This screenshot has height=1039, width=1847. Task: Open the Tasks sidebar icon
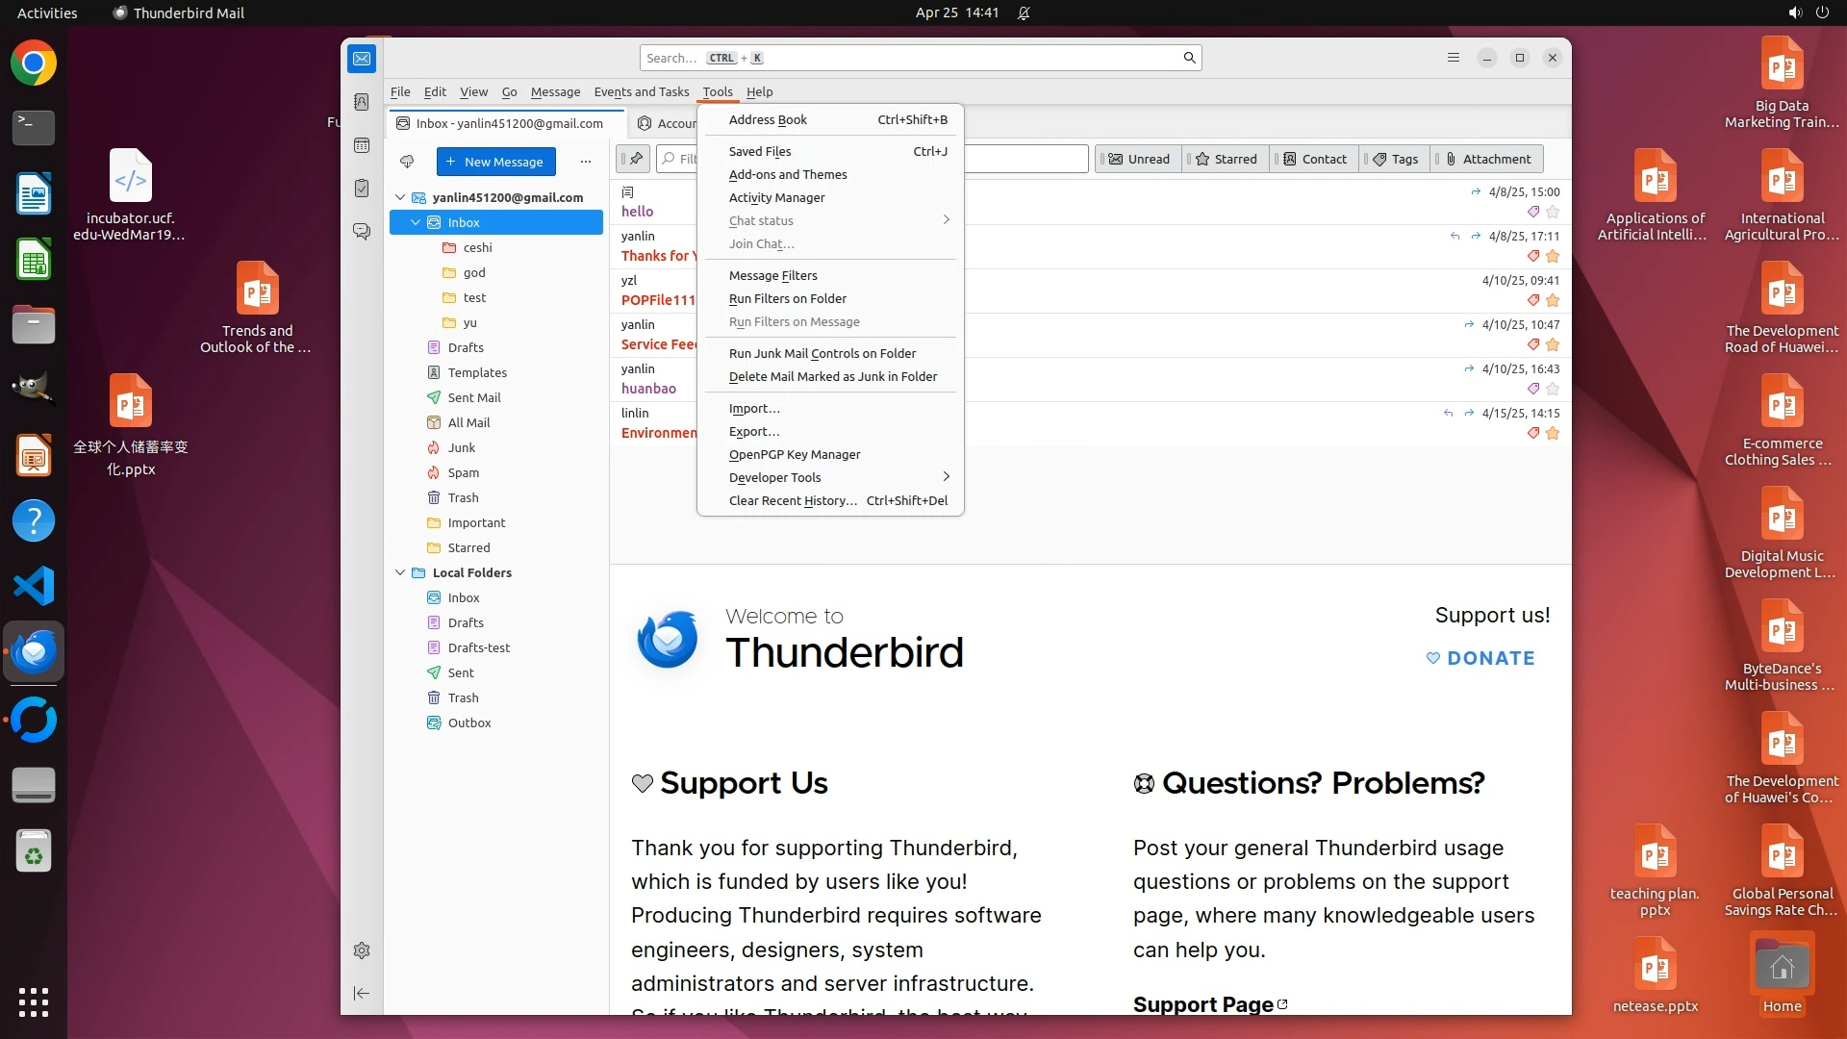[x=362, y=189]
